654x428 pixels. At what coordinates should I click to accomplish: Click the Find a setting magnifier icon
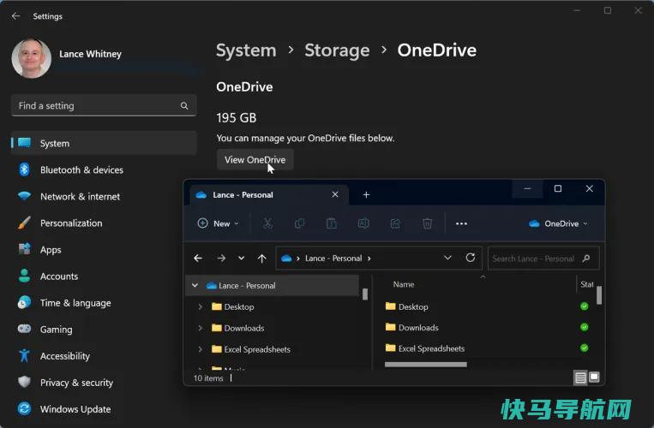point(184,106)
